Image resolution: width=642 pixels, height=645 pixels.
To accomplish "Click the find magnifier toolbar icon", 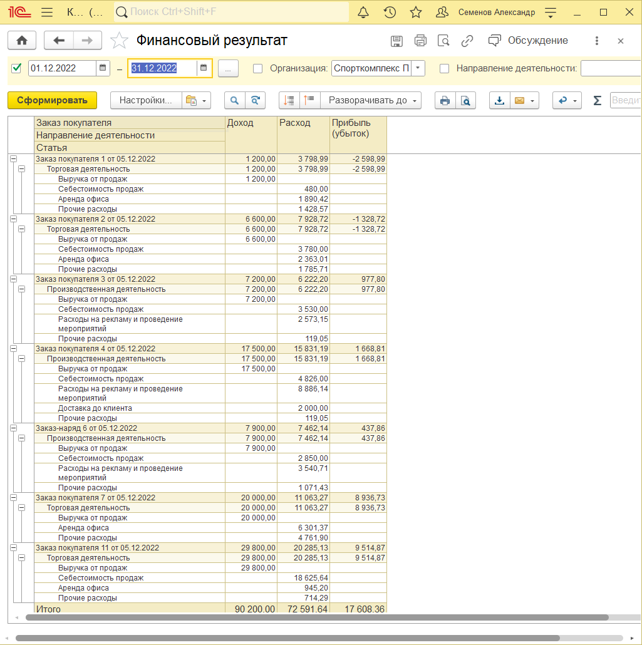I will 234,100.
